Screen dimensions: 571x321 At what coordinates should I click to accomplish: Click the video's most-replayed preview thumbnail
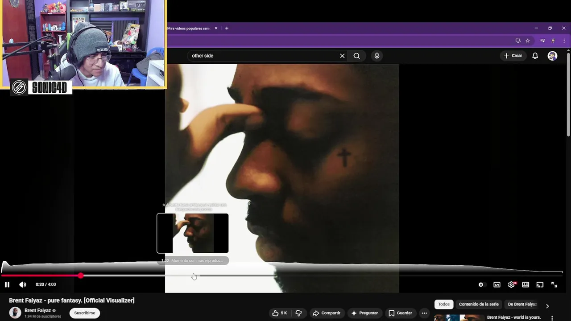pos(193,233)
